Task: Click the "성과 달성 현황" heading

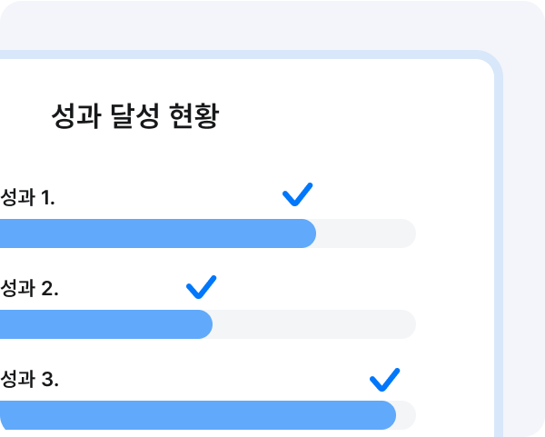Action: 135,118
